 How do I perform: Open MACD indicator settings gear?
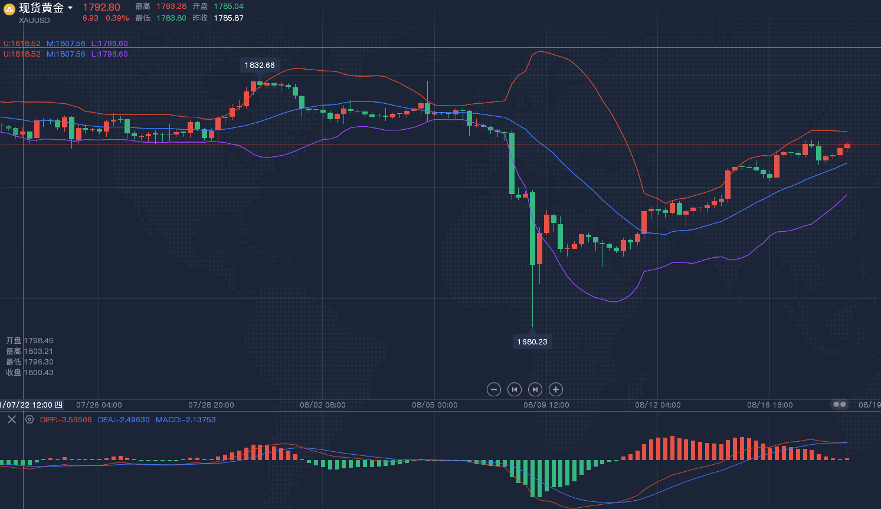30,419
